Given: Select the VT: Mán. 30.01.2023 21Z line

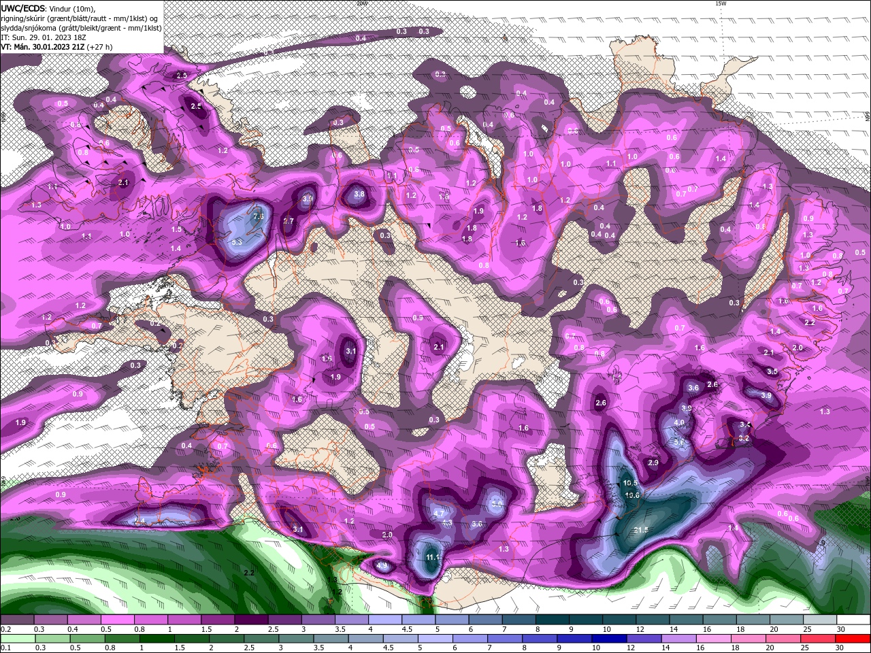Looking at the screenshot, I should [x=42, y=47].
